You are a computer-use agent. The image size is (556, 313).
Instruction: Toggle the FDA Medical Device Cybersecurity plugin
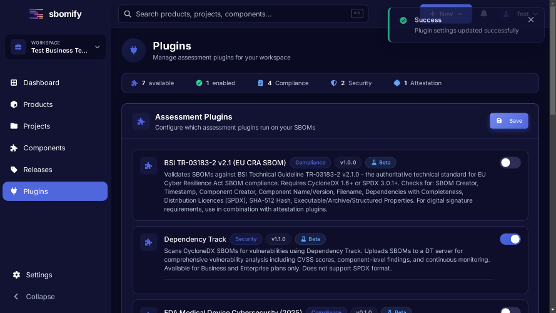510,310
